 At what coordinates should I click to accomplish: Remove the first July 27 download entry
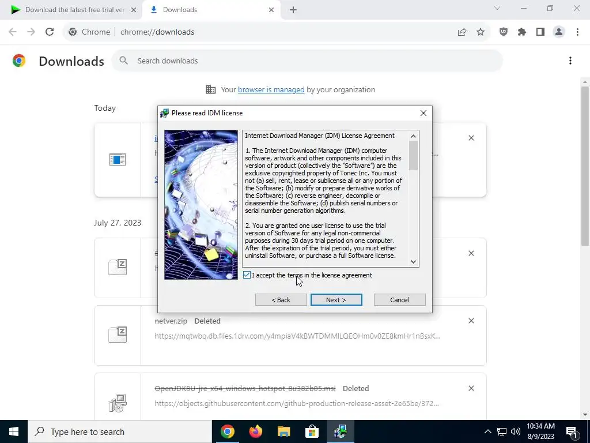coord(471,253)
